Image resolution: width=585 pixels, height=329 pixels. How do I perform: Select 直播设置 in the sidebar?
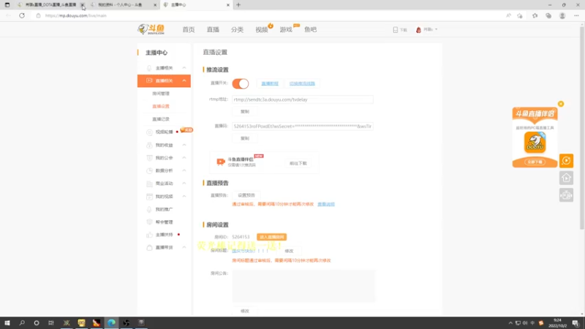pos(161,106)
